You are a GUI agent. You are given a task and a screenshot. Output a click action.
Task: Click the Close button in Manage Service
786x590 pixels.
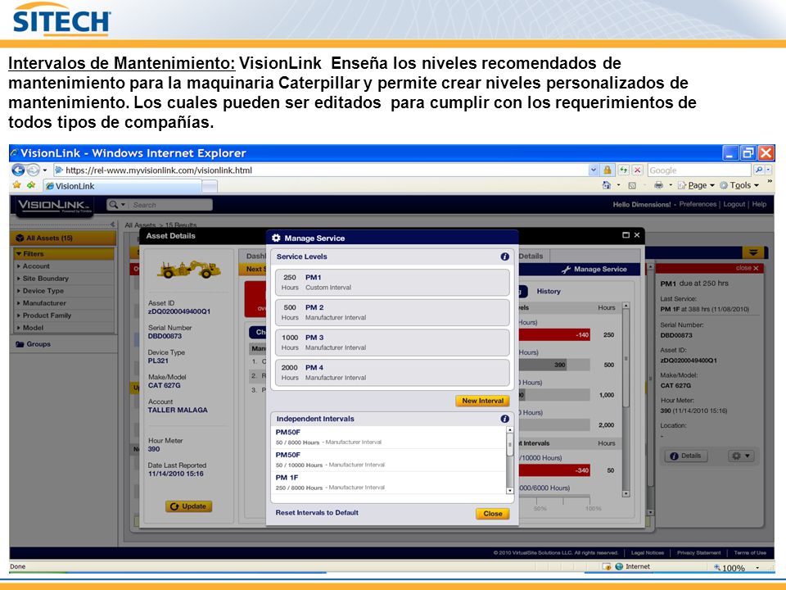(x=492, y=514)
